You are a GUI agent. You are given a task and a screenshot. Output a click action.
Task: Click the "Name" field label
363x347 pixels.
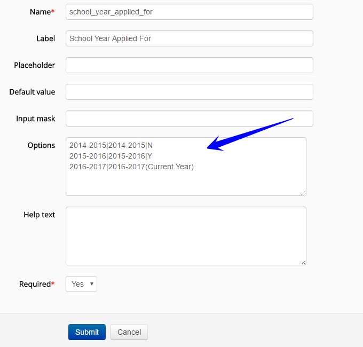(x=41, y=12)
